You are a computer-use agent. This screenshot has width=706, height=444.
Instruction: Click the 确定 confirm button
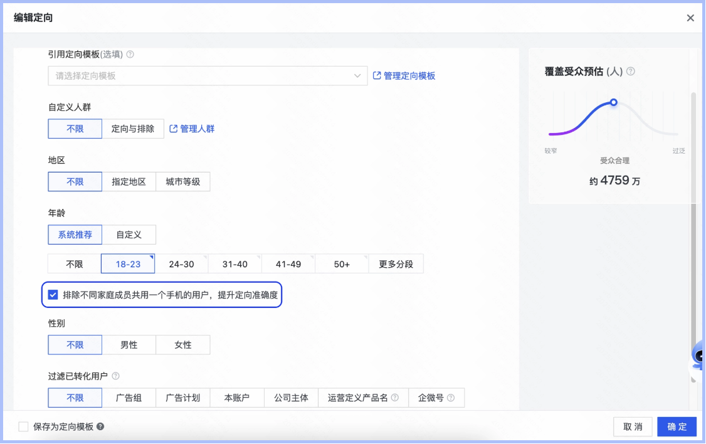677,426
